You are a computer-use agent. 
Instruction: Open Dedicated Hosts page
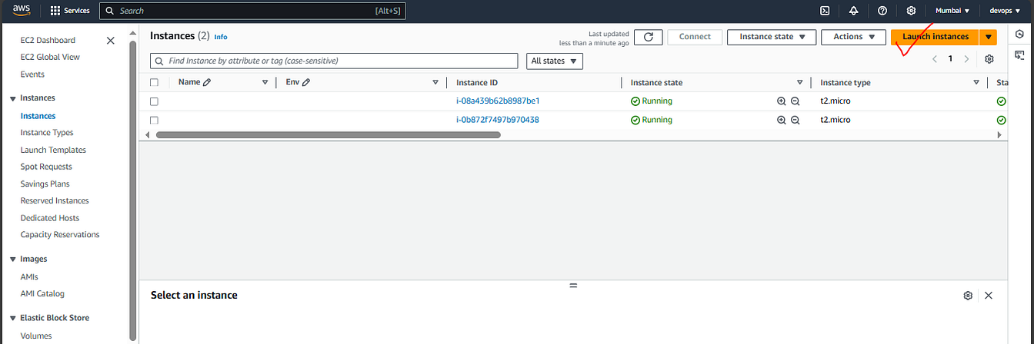point(50,218)
